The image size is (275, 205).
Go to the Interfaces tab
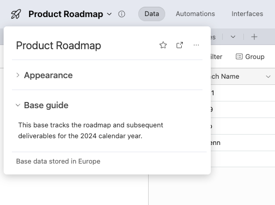[x=247, y=14]
